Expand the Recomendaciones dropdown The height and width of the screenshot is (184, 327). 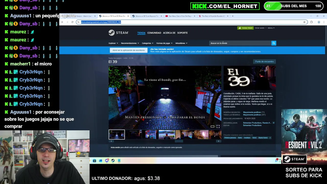pos(130,43)
